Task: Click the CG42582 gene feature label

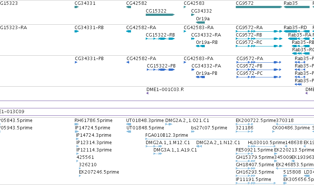Action: pos(137,3)
